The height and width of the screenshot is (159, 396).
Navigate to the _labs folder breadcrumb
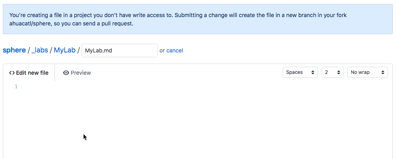[x=40, y=50]
